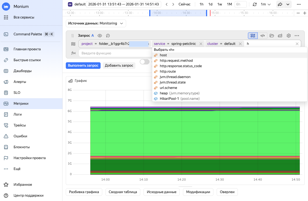Expand the share options chevron

pyautogui.click(x=288, y=4)
